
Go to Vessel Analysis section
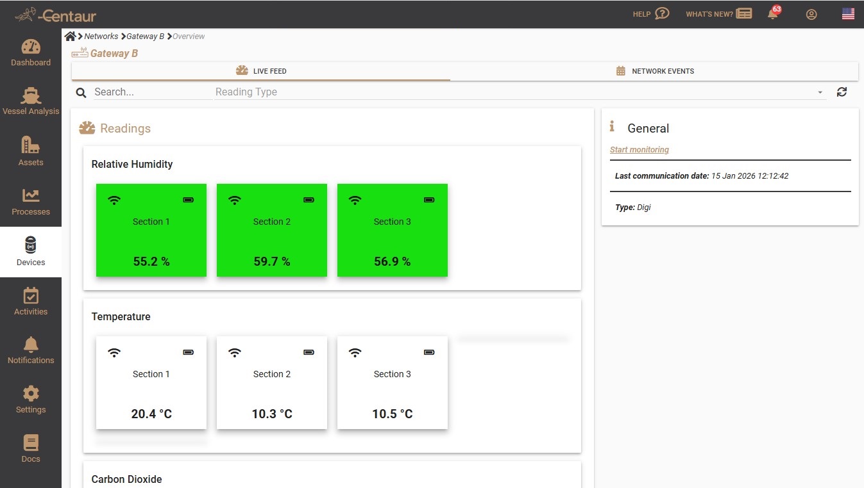click(x=31, y=102)
